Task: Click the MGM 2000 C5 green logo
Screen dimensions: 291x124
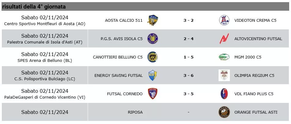Action: pos(224,57)
